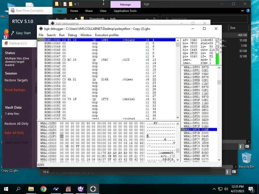Open the Explorer View ribbon tab
Viewport: 259px width, 194px height.
tap(103, 11)
